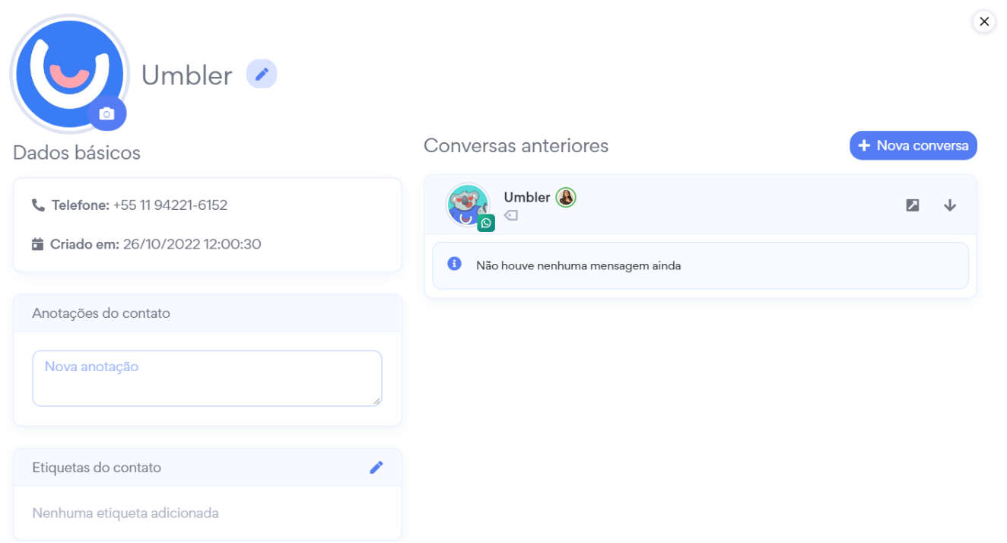Open the large Umbler profile picture
Image resolution: width=1007 pixels, height=543 pixels.
tap(69, 73)
